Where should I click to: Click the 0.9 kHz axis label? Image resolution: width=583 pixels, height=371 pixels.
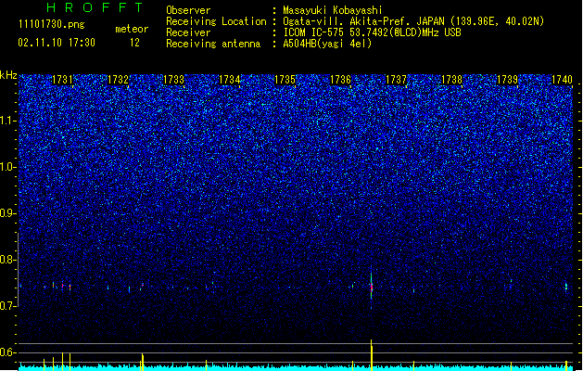pyautogui.click(x=7, y=213)
